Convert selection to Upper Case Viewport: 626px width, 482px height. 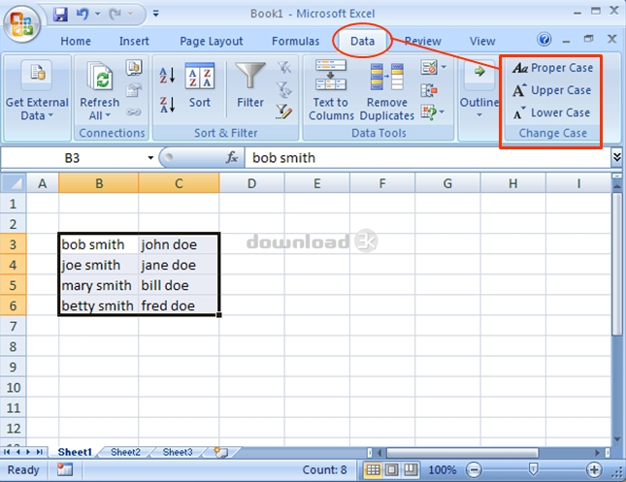tap(551, 90)
